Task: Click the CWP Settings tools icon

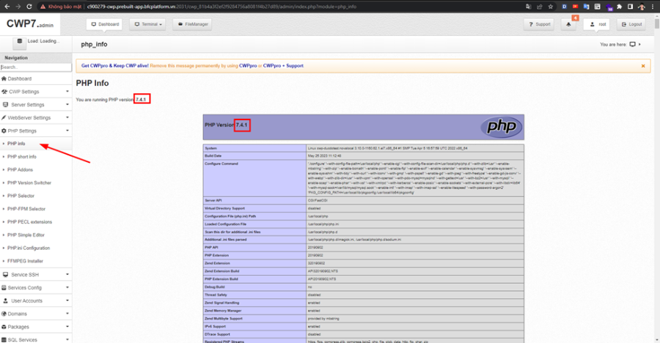Action: 4,92
